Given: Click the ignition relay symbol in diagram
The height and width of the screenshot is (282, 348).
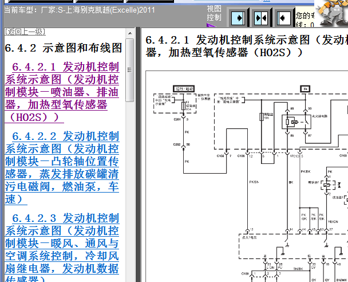Looking at the screenshot, I should point(296,122).
